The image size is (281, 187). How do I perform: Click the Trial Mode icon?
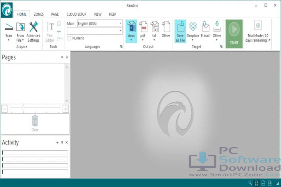pos(258,25)
